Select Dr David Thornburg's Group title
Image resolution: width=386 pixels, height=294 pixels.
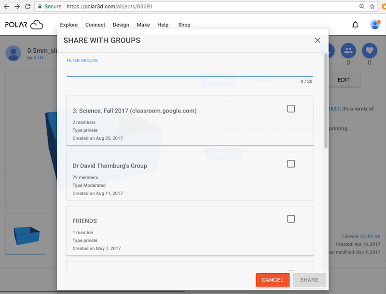(x=110, y=166)
